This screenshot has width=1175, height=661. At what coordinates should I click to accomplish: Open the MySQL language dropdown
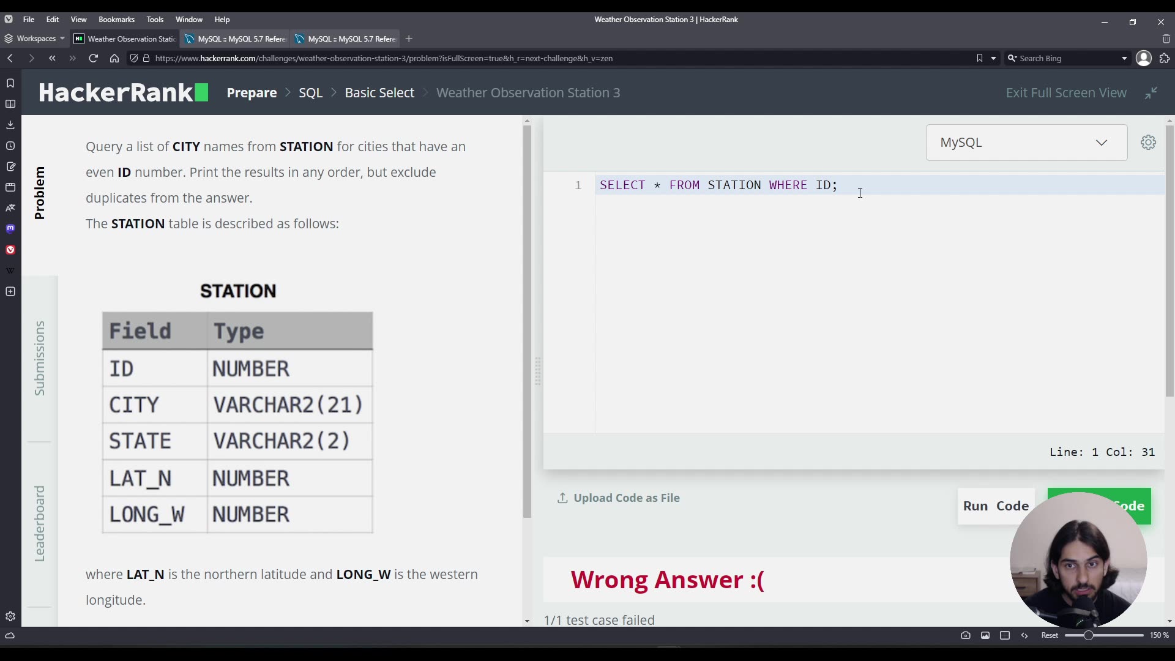click(x=1025, y=142)
